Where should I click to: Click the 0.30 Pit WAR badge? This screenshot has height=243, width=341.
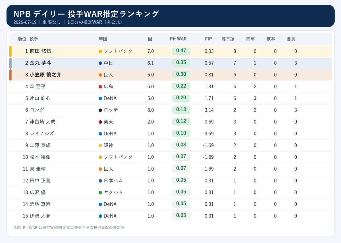click(181, 75)
